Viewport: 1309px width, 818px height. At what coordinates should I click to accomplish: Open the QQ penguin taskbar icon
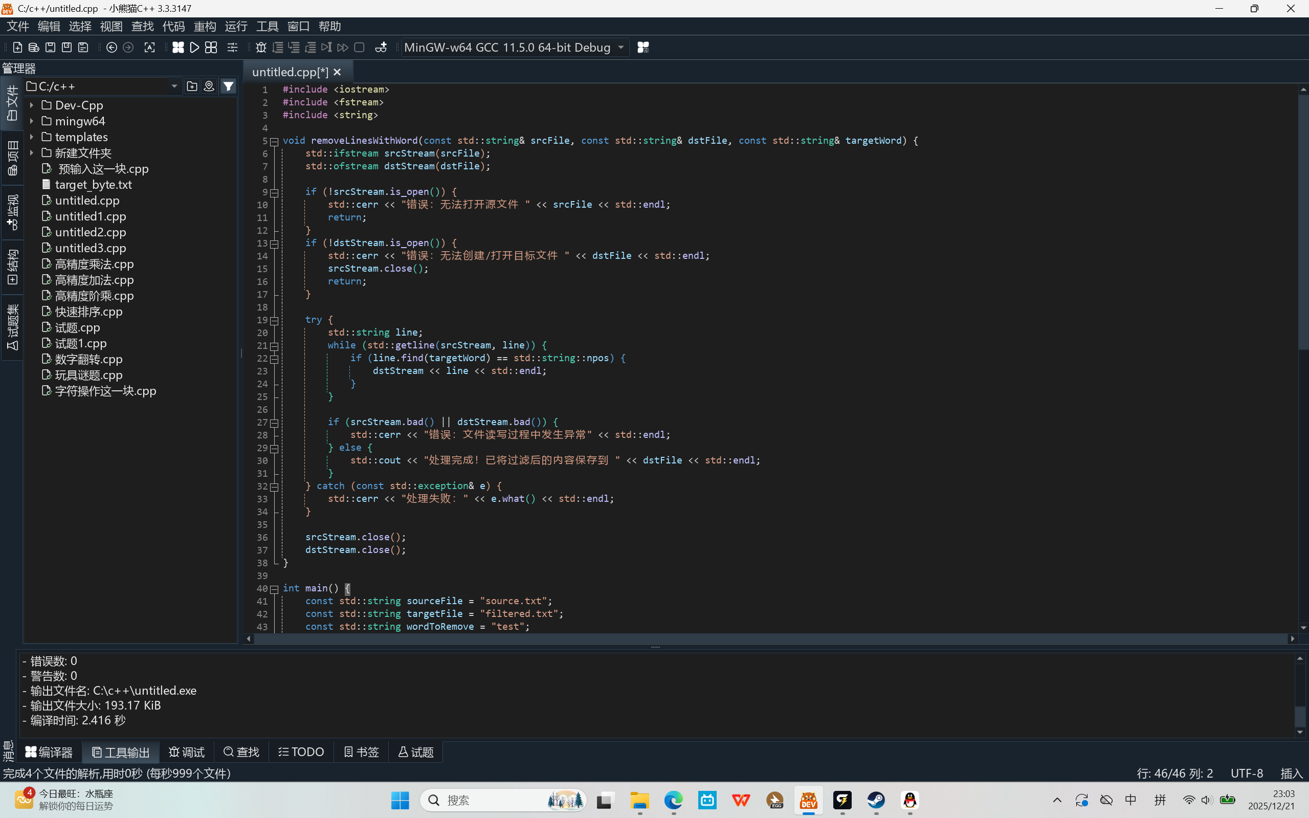click(x=910, y=800)
